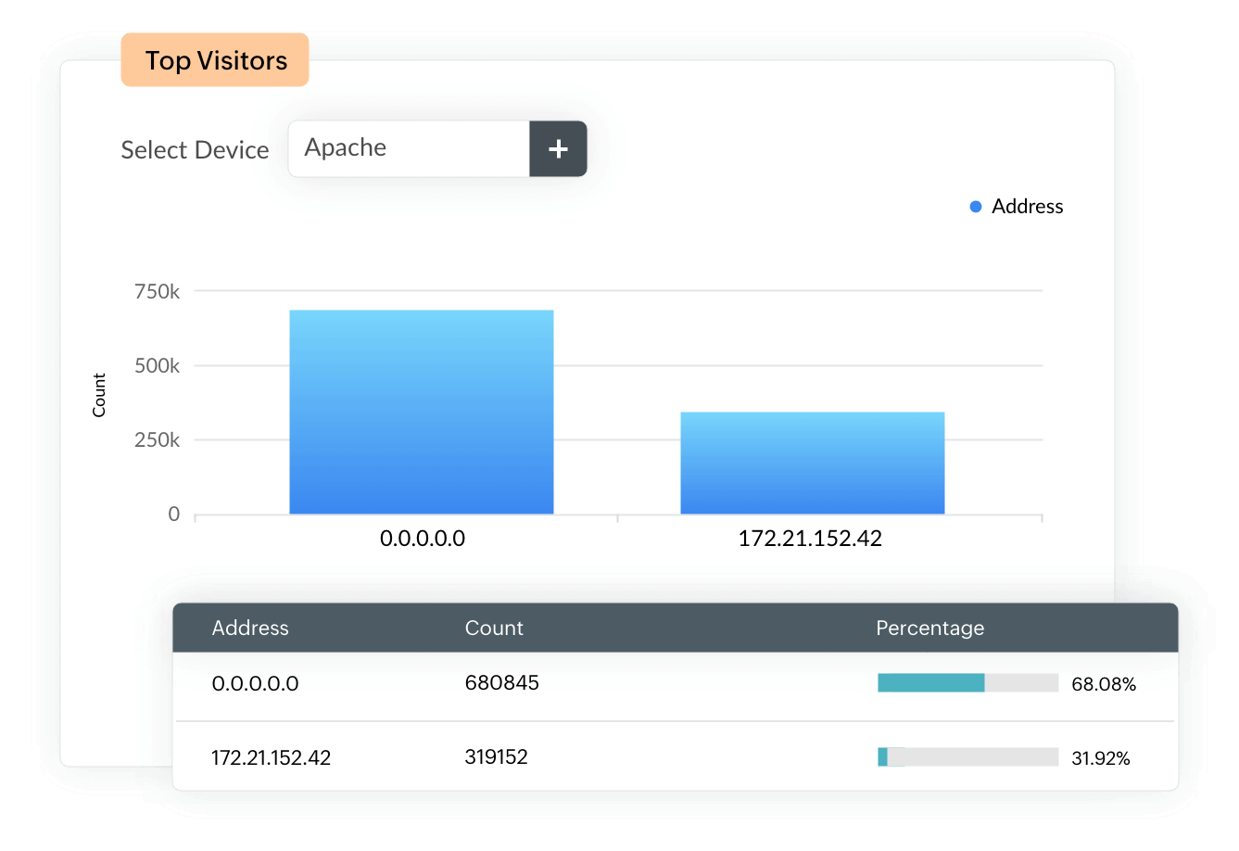This screenshot has height=851, width=1239.
Task: Click the 172.21.152.42 x-axis label
Action: click(810, 539)
